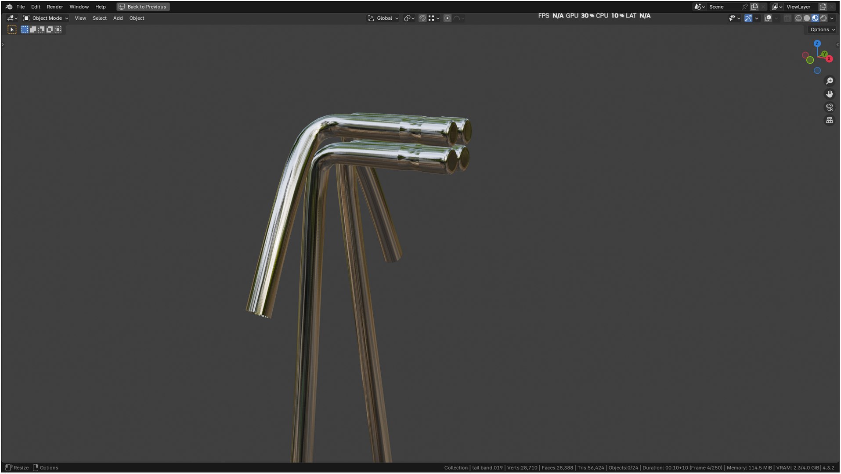Select the Select Box tool icon

12,30
